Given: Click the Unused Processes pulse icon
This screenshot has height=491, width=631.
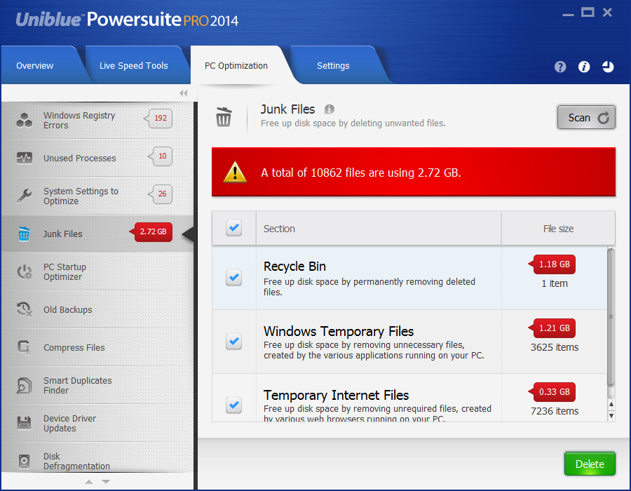Looking at the screenshot, I should click(x=24, y=158).
